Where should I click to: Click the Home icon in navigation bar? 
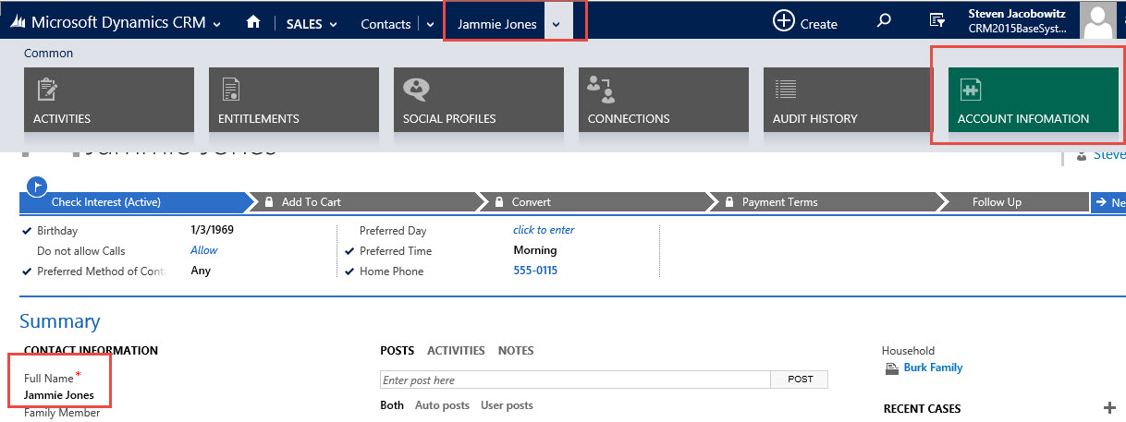253,23
